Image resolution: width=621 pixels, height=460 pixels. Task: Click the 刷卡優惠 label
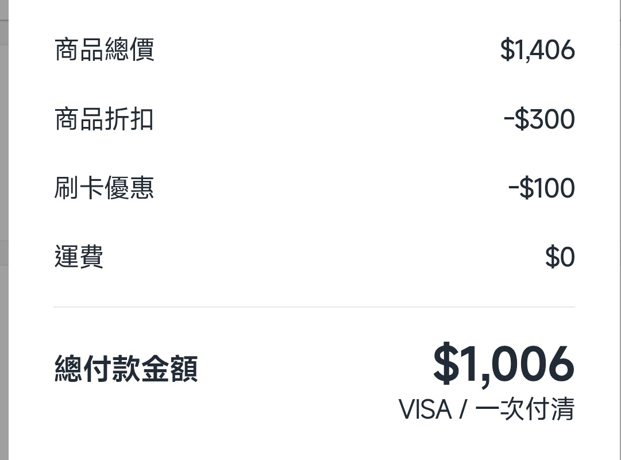[104, 188]
